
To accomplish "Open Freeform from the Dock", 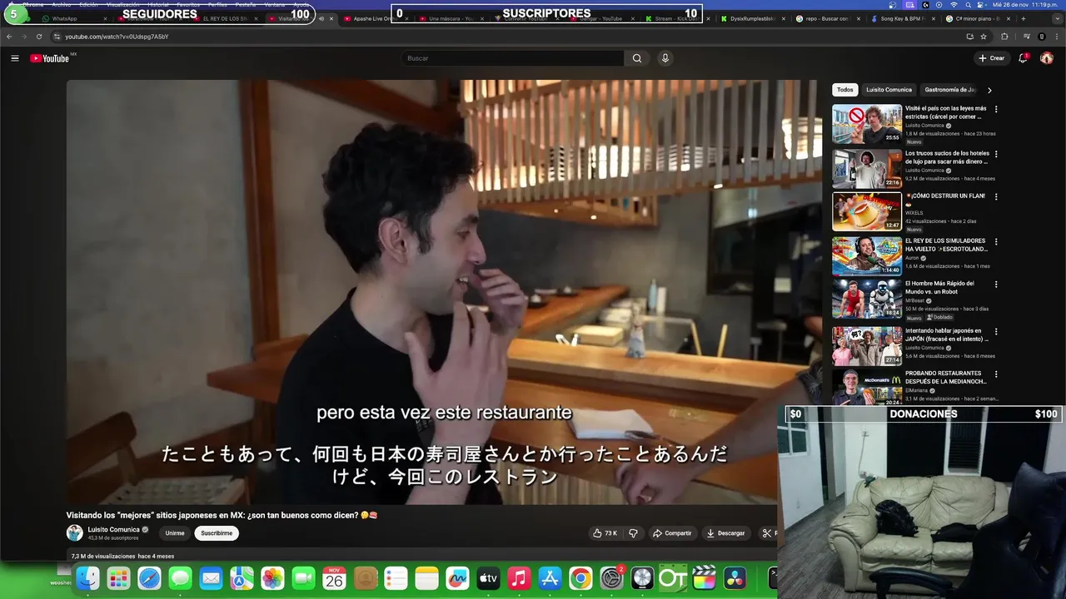I will click(457, 578).
